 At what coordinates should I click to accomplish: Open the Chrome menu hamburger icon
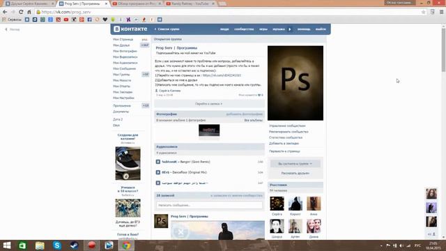[441, 12]
